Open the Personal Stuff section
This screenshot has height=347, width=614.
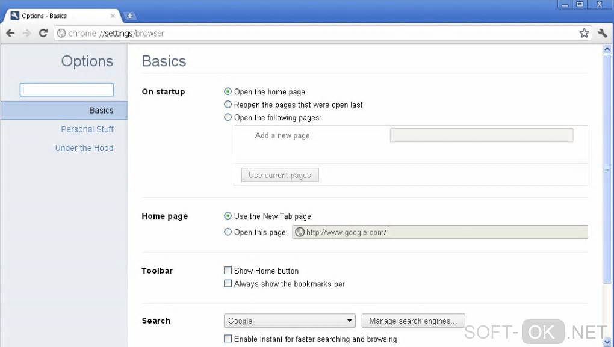point(87,129)
